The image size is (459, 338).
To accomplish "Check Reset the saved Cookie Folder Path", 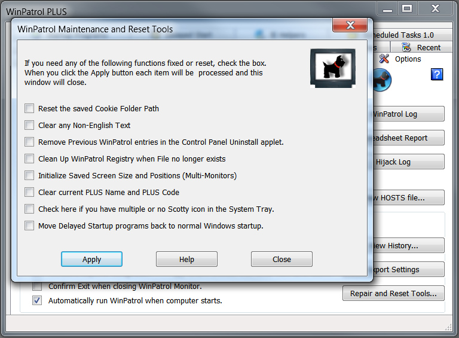I will (29, 108).
